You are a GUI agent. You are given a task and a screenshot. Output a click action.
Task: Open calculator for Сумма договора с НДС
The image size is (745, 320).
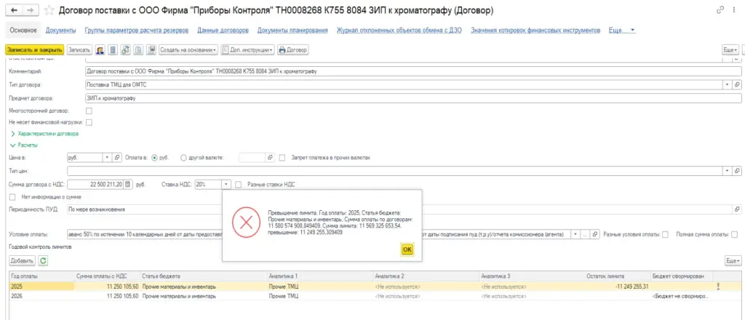click(127, 184)
